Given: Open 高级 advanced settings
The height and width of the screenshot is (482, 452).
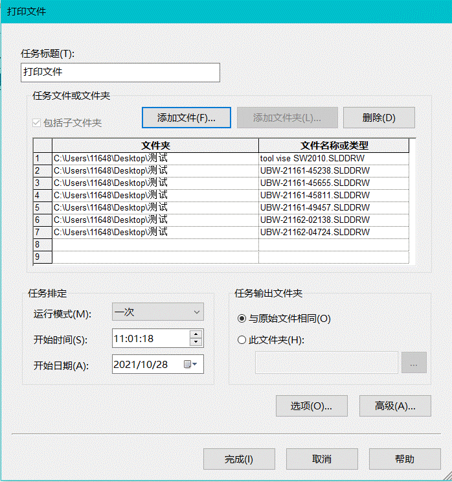Looking at the screenshot, I should click(x=394, y=406).
